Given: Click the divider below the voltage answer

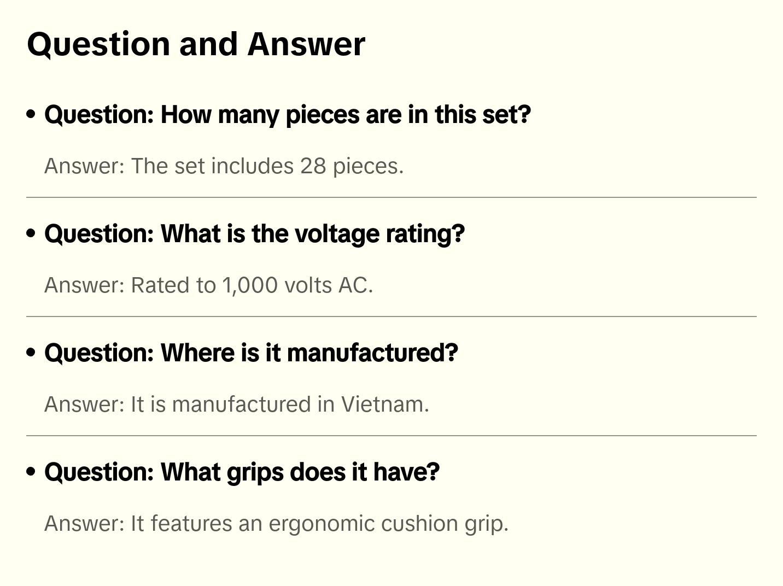Looking at the screenshot, I should [391, 317].
